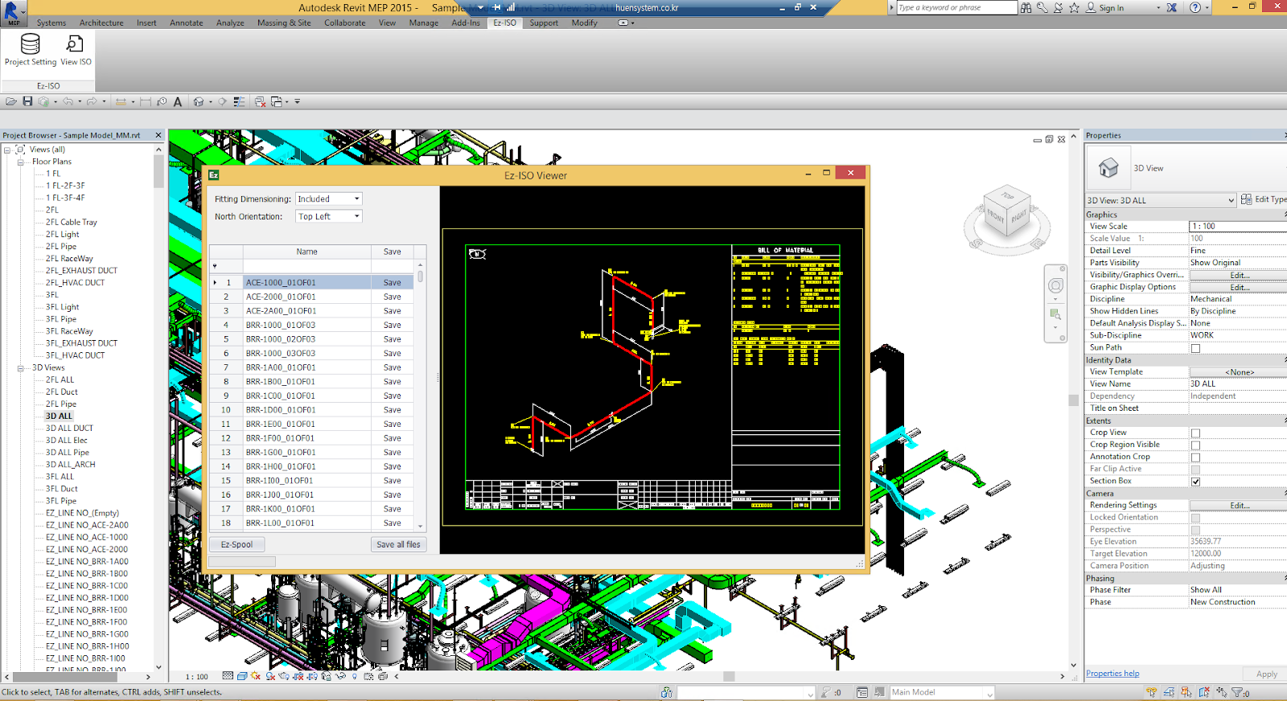Switch to the Architecture ribbon tab
Screen dimensions: 1287x701
101,23
